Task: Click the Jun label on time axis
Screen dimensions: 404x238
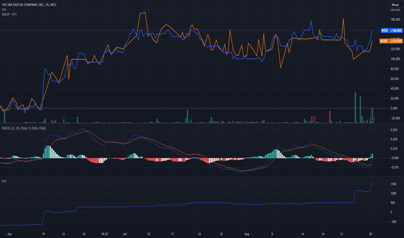Action: click(10, 234)
